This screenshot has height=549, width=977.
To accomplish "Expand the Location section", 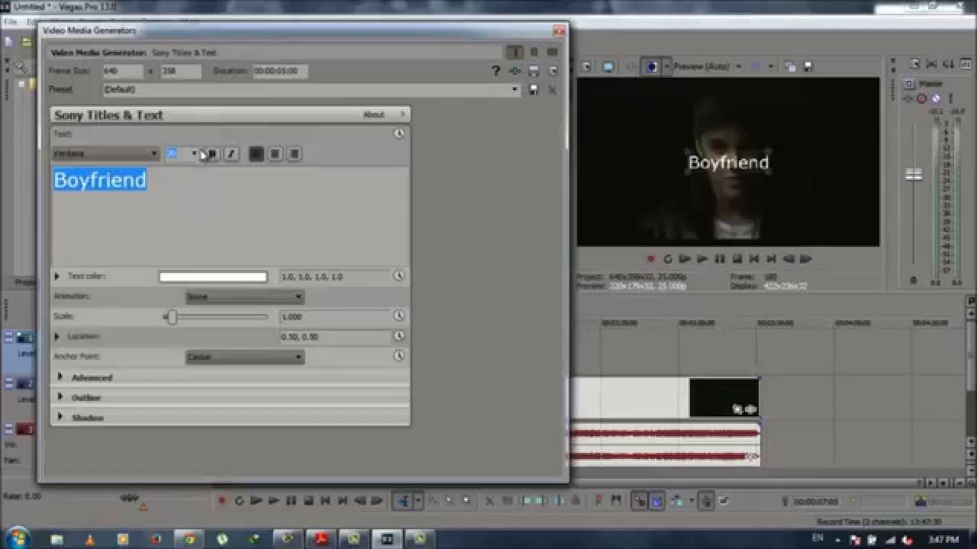I will (57, 335).
